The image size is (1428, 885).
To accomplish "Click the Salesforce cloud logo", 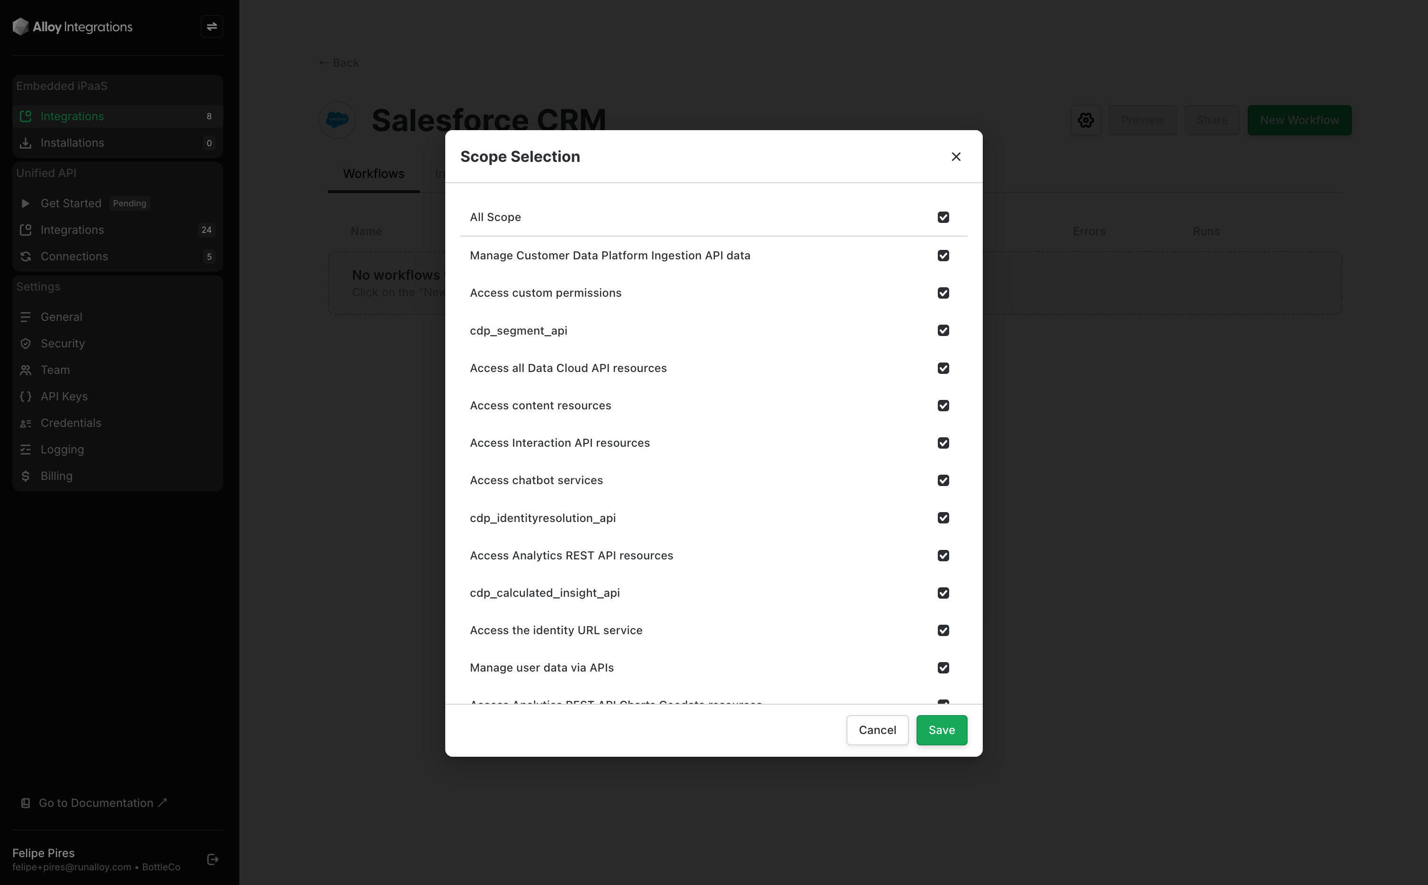I will (x=337, y=120).
